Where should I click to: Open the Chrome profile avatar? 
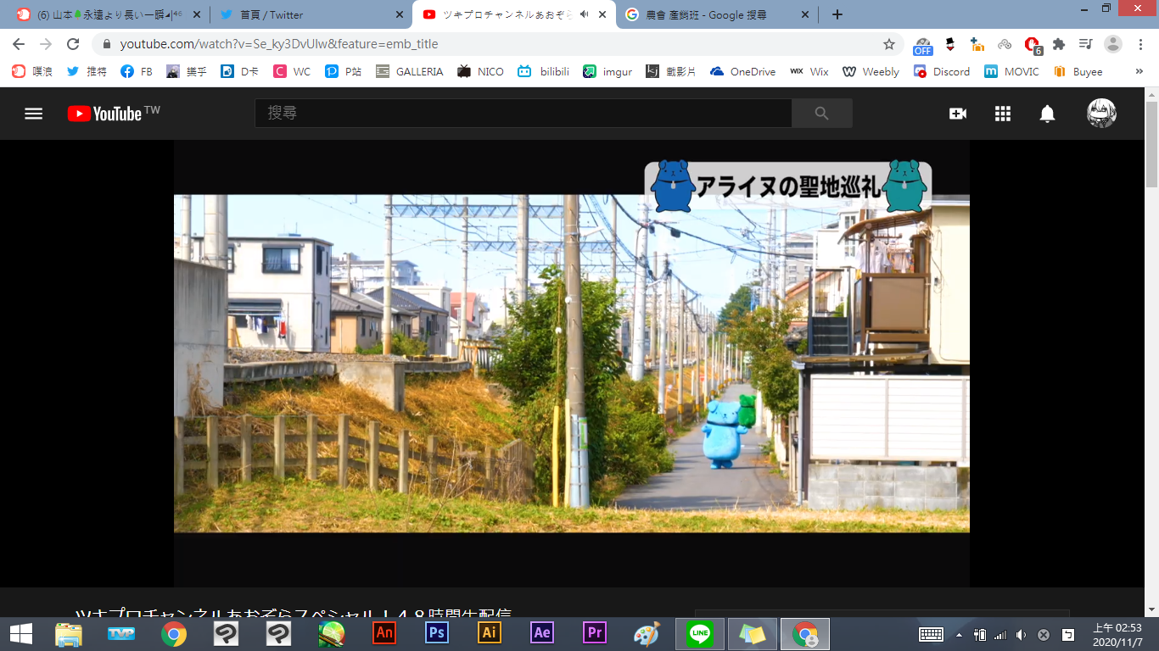tap(1113, 44)
